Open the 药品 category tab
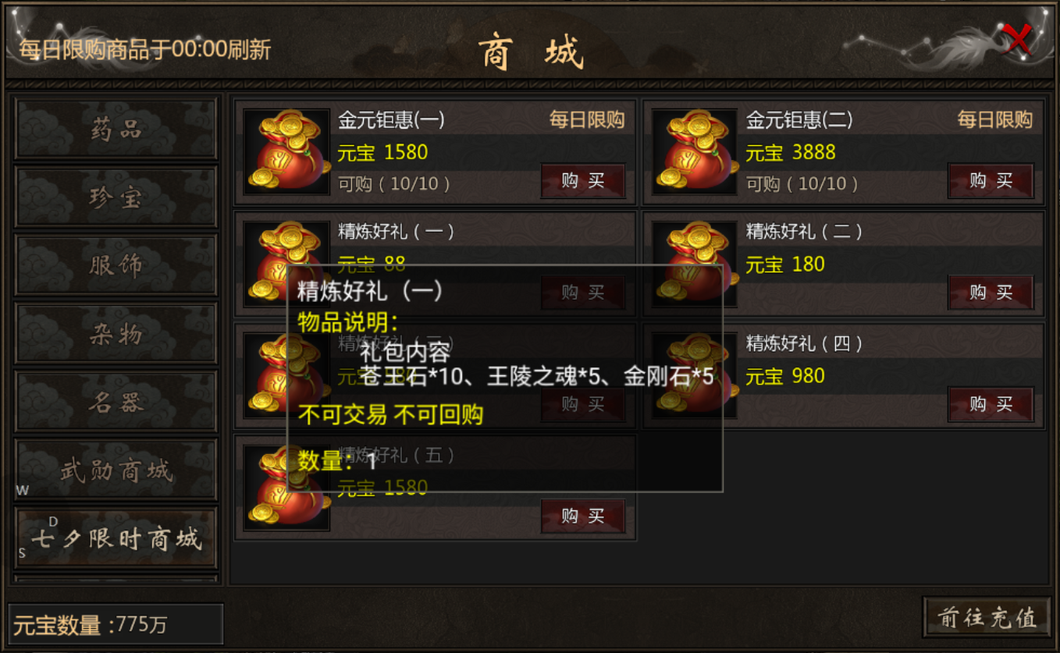 pyautogui.click(x=116, y=129)
